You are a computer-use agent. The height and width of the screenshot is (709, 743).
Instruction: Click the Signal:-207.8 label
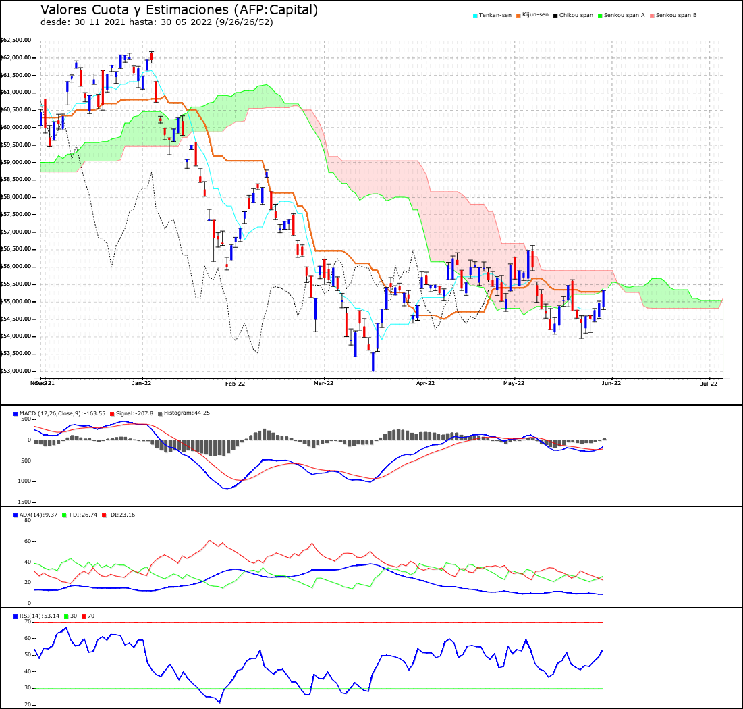134,413
